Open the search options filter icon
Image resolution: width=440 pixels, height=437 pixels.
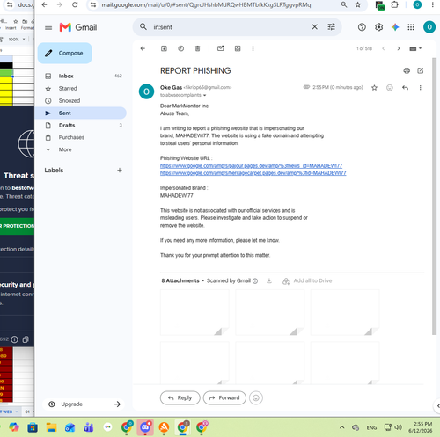331,27
